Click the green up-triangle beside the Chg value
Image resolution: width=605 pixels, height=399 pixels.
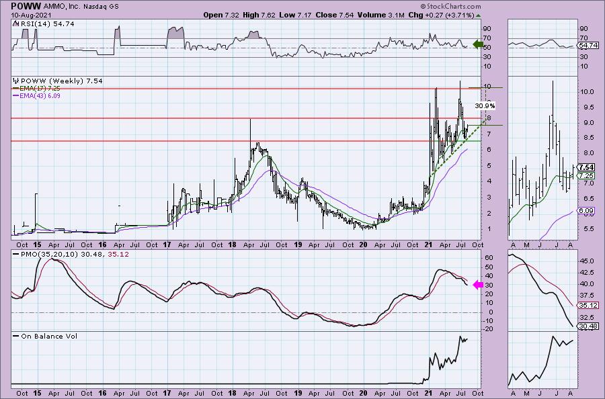(x=479, y=16)
